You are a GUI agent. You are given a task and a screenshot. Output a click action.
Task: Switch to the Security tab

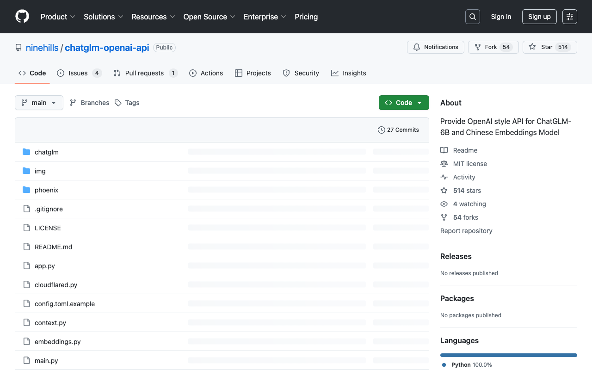pos(301,73)
